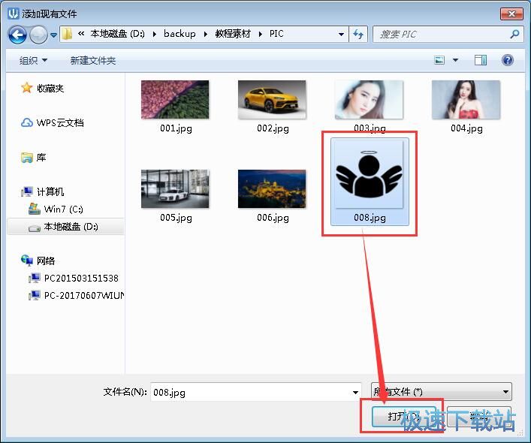Click the help question mark icon
The height and width of the screenshot is (443, 531).
508,60
